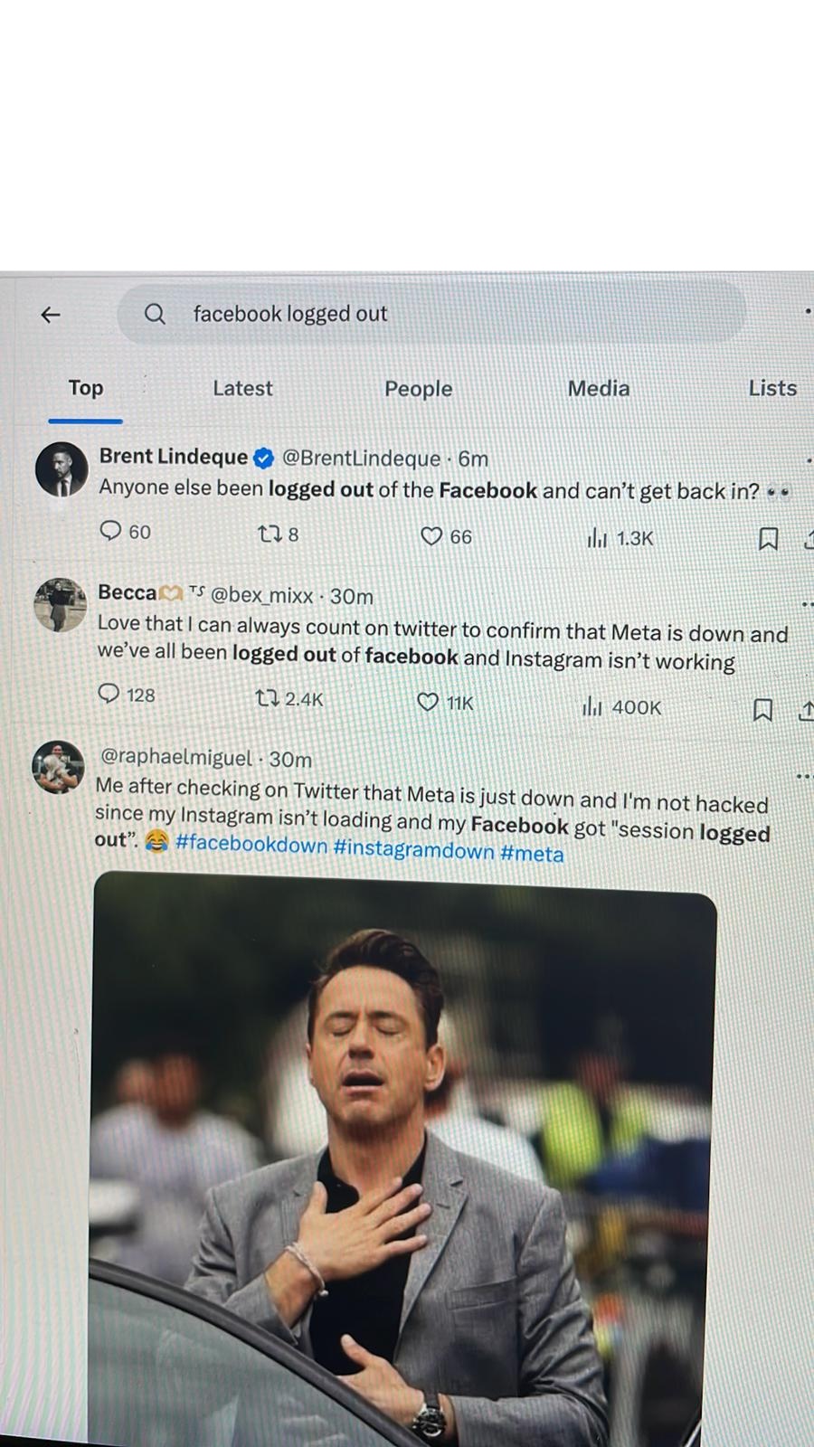Bookmark Becca's tweet

click(762, 710)
